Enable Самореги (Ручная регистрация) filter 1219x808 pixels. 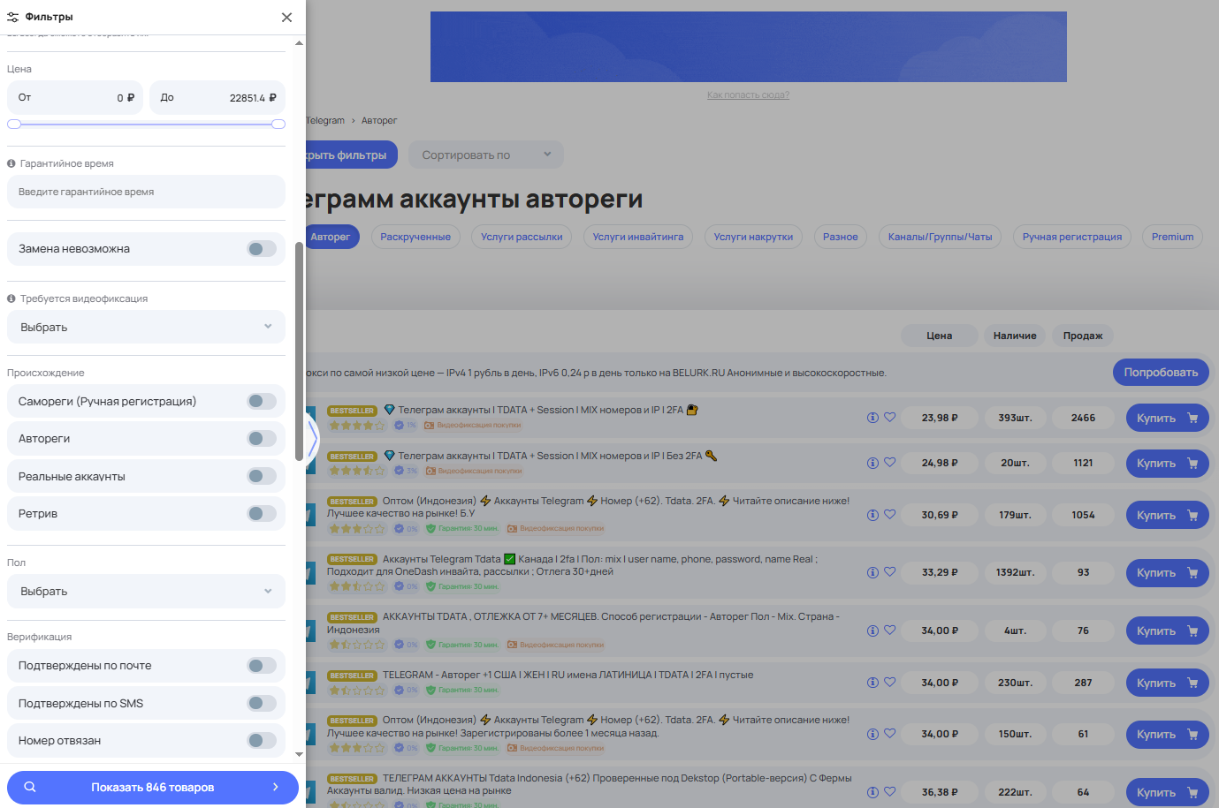point(262,401)
